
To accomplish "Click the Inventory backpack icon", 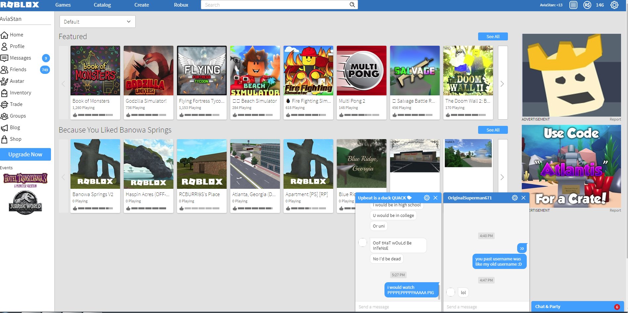I will 4,93.
